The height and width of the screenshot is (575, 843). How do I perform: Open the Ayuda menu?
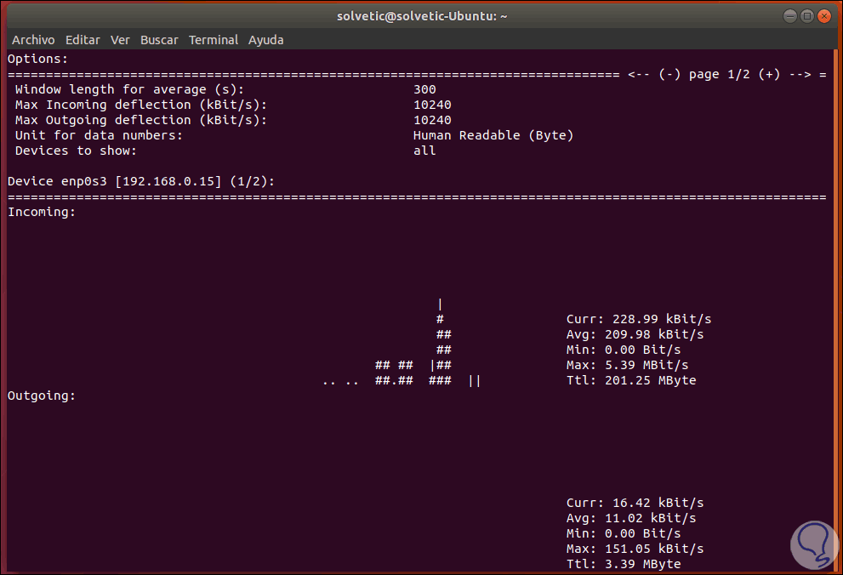coord(265,40)
